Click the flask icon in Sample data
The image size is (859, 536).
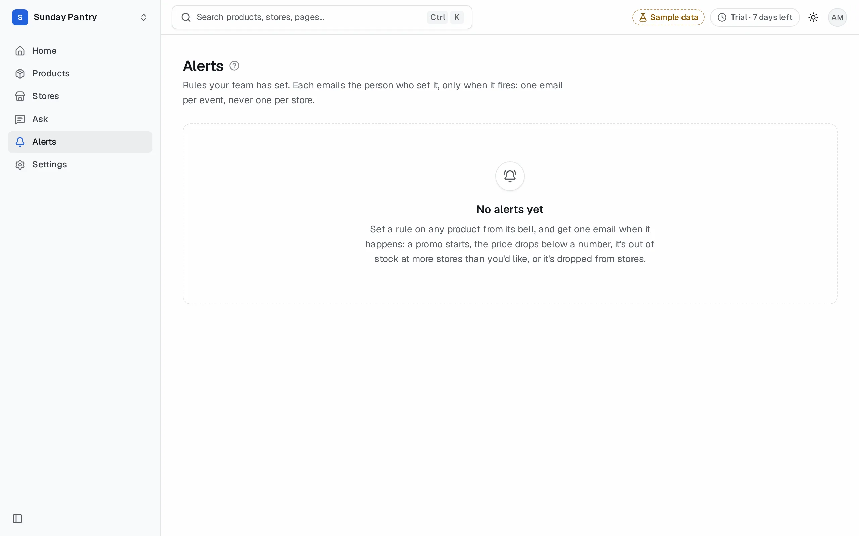click(x=643, y=17)
